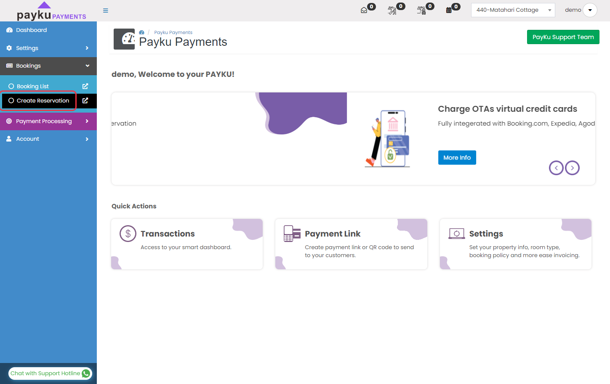Image resolution: width=610 pixels, height=384 pixels.
Task: Click the PayKu Support Team button
Action: [563, 37]
